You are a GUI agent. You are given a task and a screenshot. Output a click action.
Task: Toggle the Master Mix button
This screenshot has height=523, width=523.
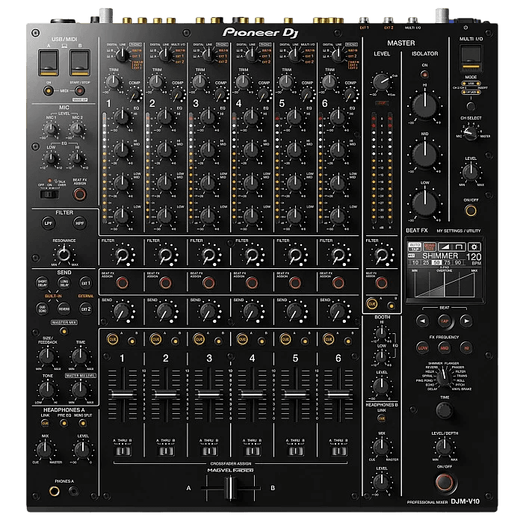click(x=64, y=331)
